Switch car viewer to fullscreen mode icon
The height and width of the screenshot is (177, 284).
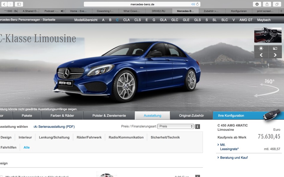pos(275,48)
